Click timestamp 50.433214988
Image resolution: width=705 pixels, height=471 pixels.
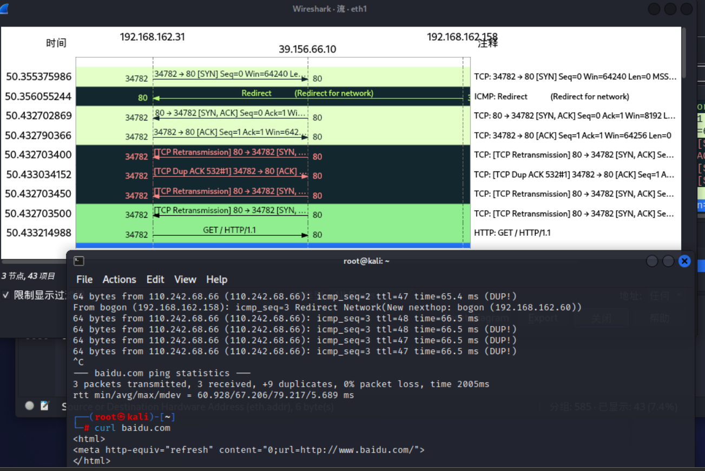click(38, 233)
